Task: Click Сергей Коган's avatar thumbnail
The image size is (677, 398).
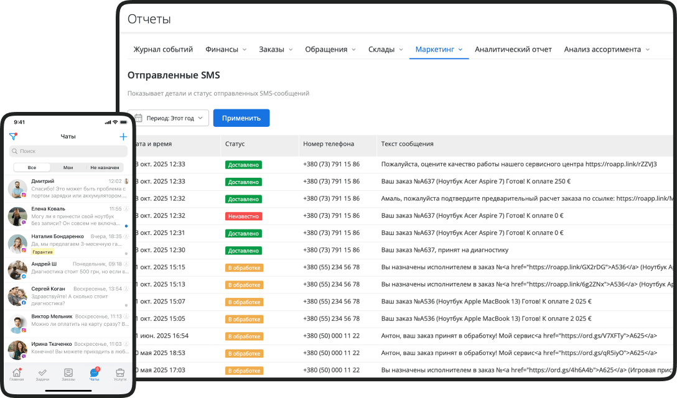Action: point(17,296)
